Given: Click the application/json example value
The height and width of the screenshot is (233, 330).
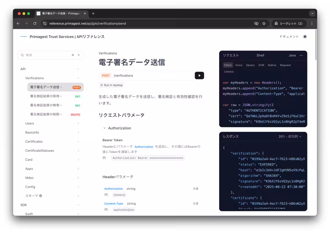Looking at the screenshot, I should tap(124, 210).
